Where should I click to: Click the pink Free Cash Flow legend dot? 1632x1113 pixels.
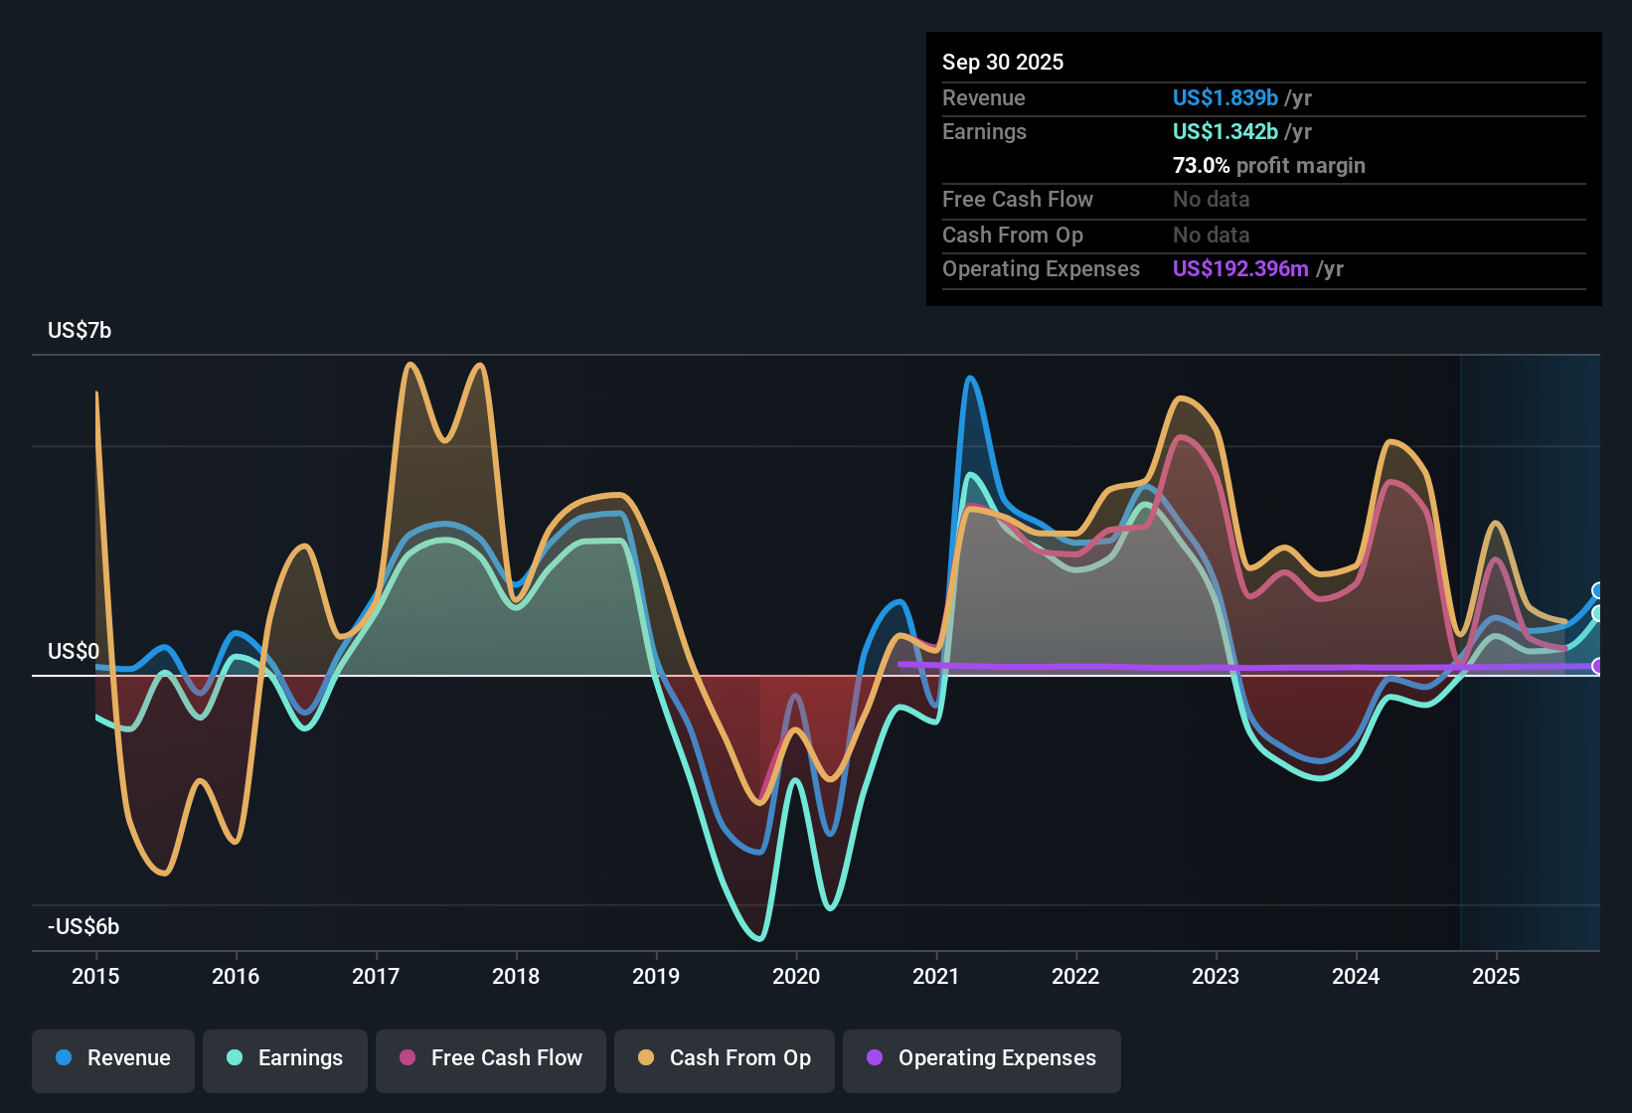[408, 1058]
